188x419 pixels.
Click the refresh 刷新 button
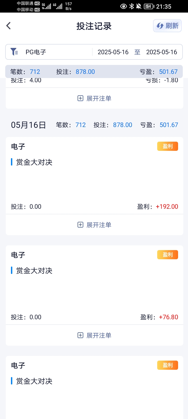(167, 26)
